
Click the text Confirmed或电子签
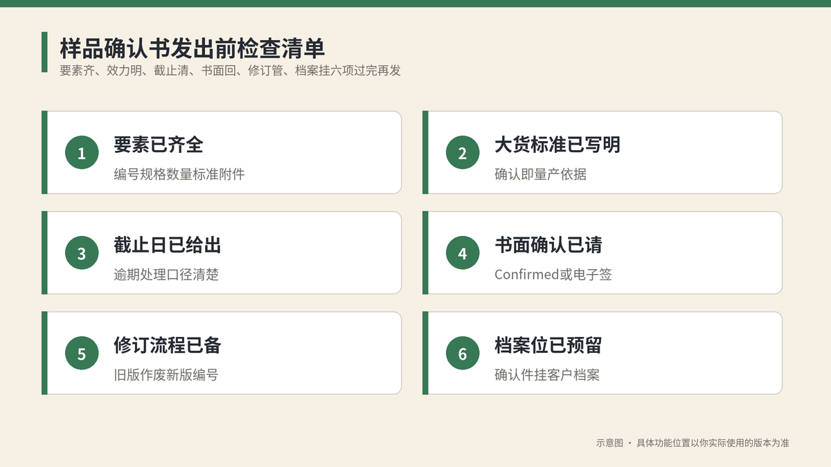pos(553,275)
